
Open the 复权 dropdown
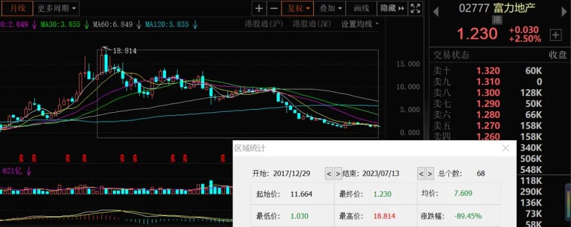299,8
